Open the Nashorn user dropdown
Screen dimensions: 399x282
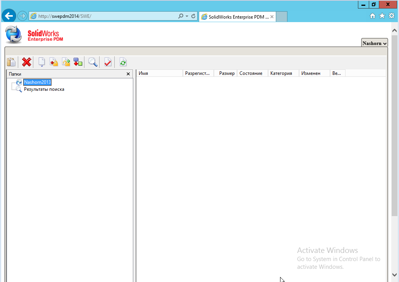[x=374, y=43]
